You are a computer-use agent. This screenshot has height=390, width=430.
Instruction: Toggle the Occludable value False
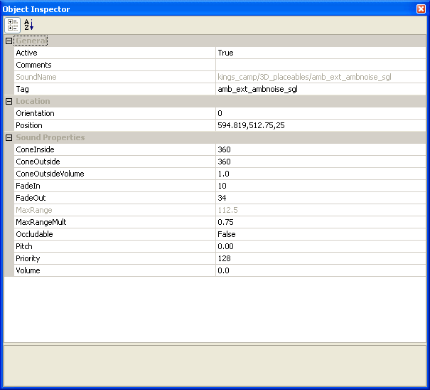pos(321,235)
